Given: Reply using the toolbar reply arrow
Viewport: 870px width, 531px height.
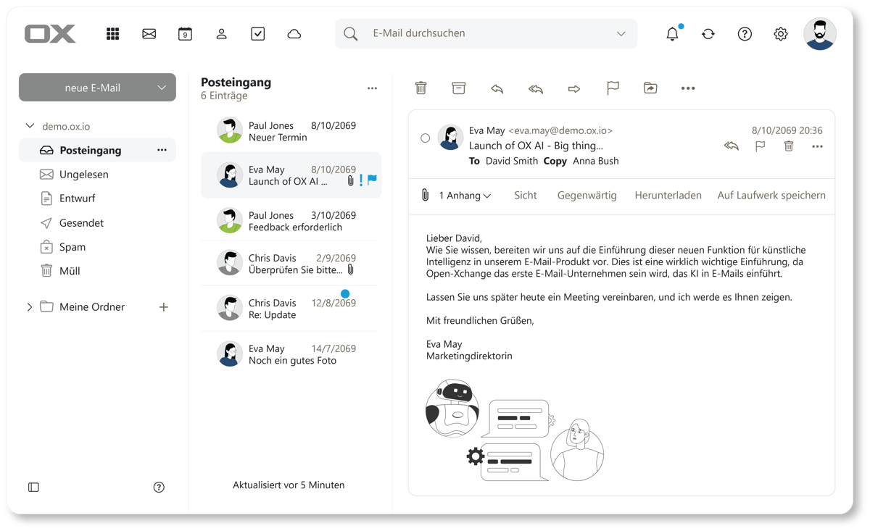Looking at the screenshot, I should [497, 88].
